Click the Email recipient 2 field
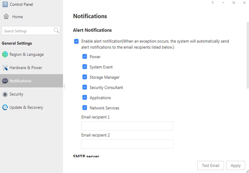 (127, 144)
